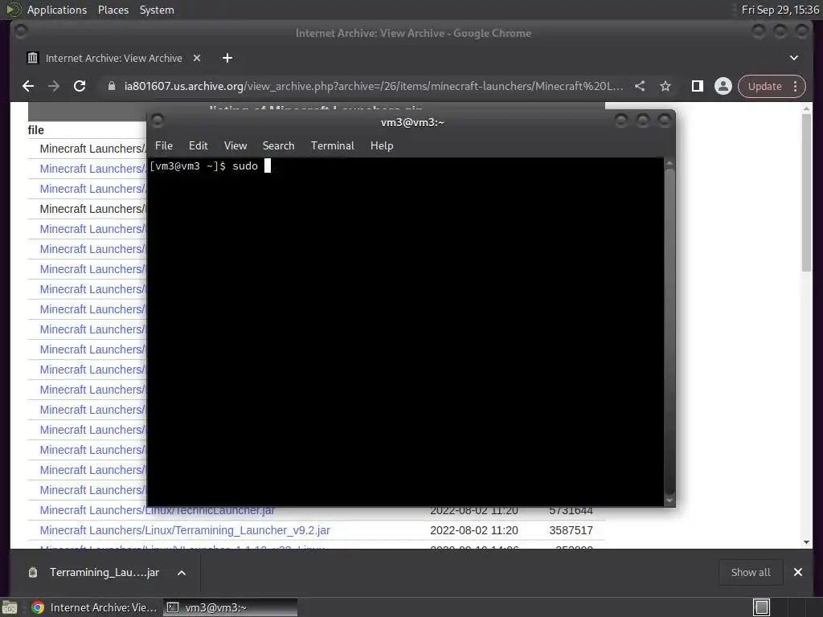Viewport: 823px width, 617px height.
Task: Go back in Chrome browser
Action: click(28, 86)
